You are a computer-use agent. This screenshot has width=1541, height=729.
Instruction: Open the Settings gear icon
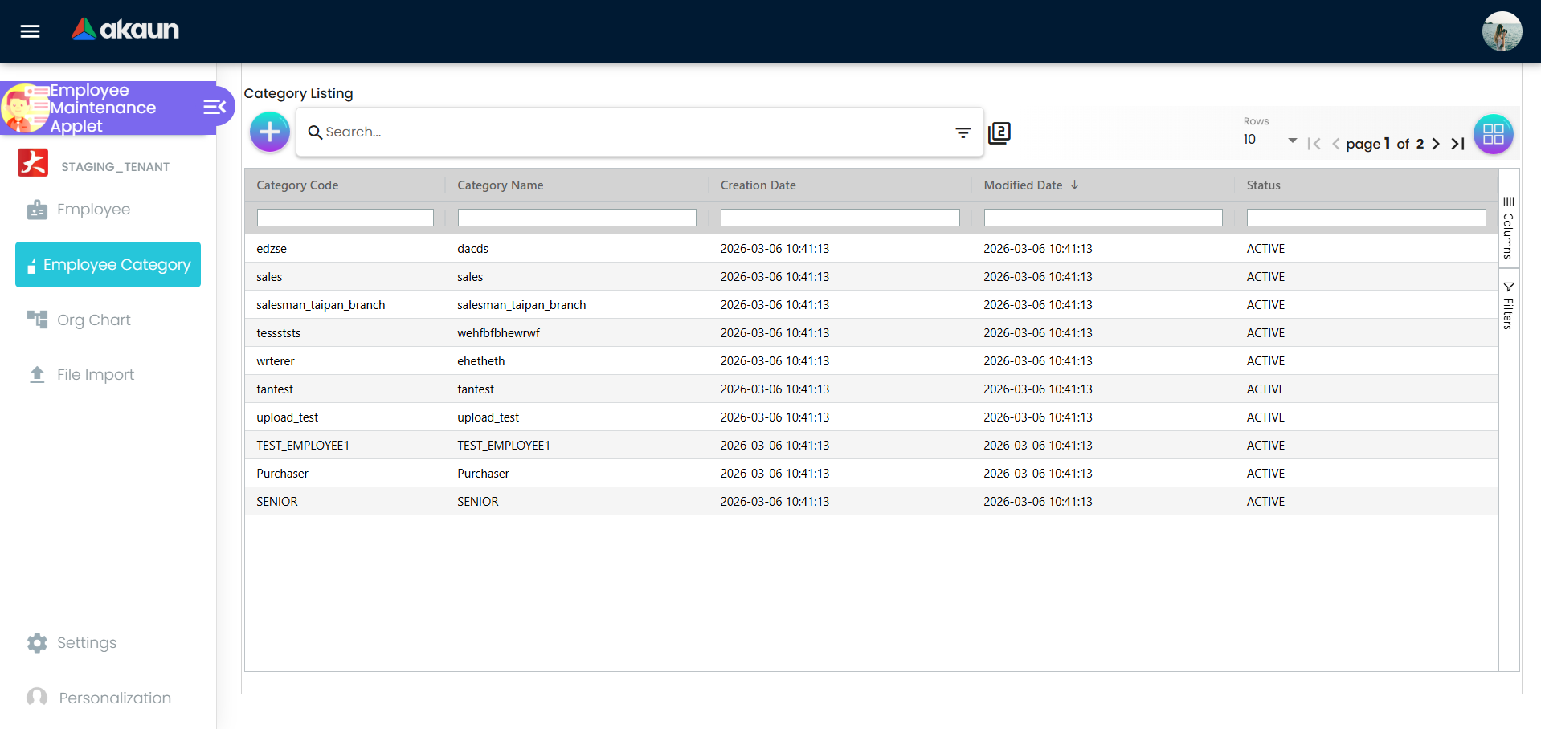[x=37, y=642]
